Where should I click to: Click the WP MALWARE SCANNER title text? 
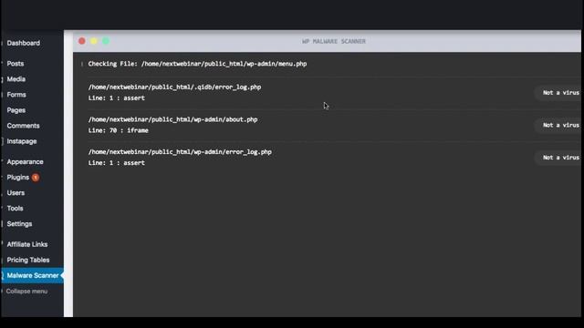tap(334, 41)
